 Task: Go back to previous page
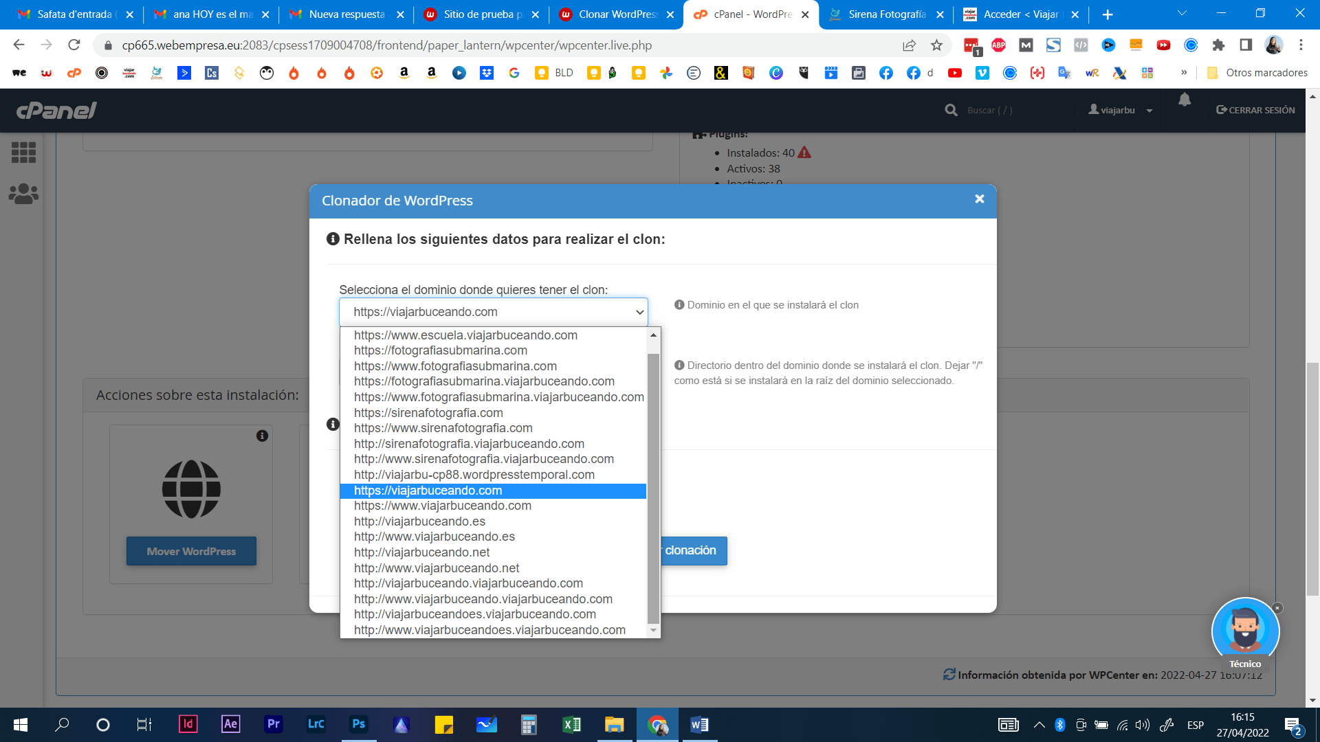(19, 45)
